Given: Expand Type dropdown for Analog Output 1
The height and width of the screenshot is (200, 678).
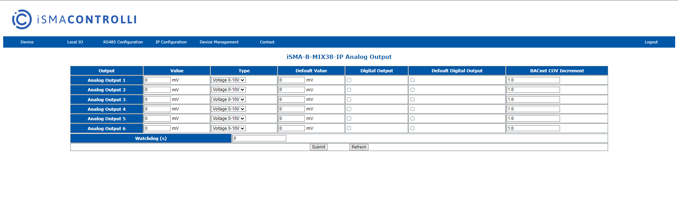Looking at the screenshot, I should pos(229,80).
